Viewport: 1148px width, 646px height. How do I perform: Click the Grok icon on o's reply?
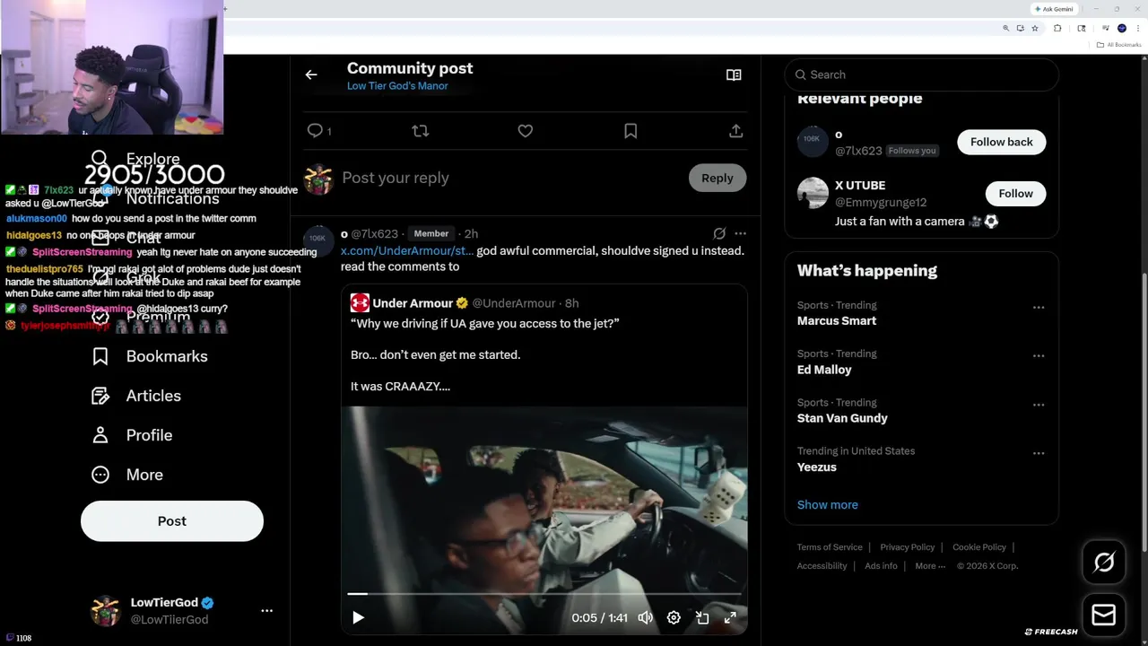[719, 233]
